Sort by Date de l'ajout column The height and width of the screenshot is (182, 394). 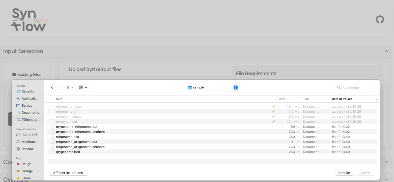click(342, 99)
